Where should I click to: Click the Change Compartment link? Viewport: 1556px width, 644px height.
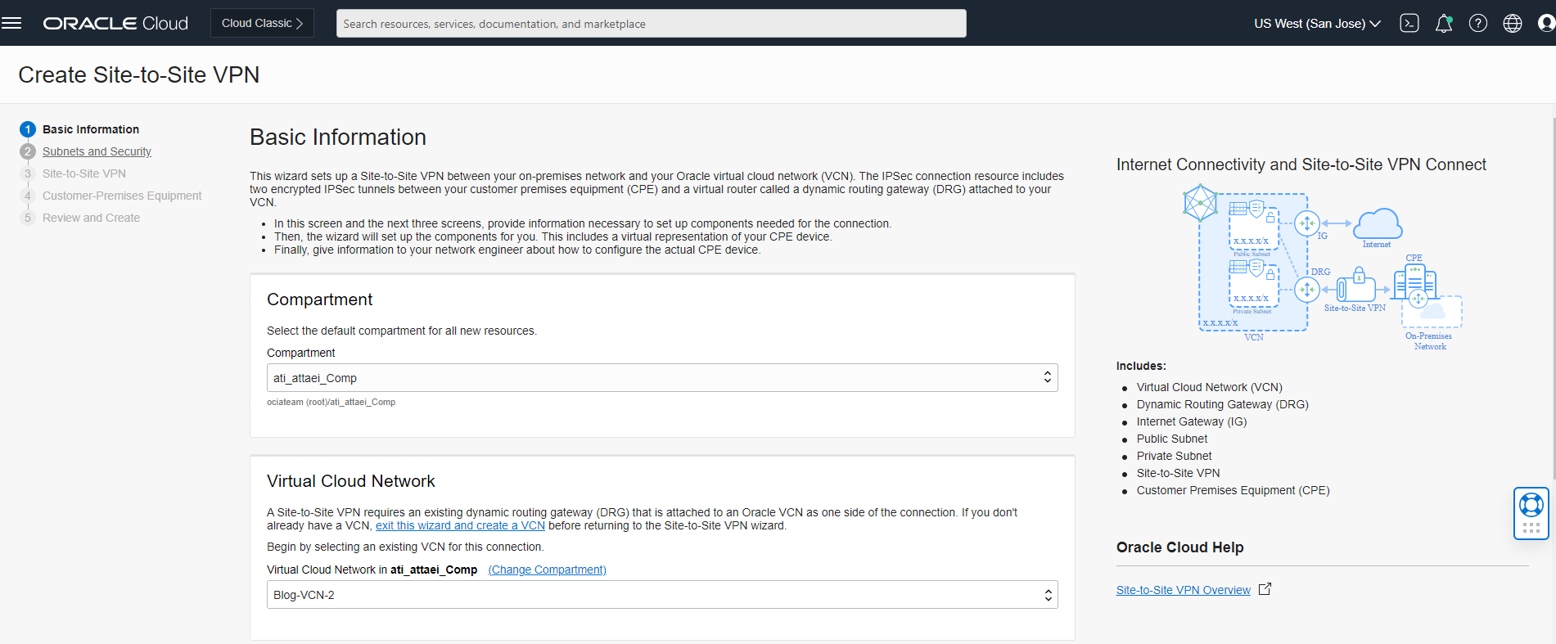point(547,570)
